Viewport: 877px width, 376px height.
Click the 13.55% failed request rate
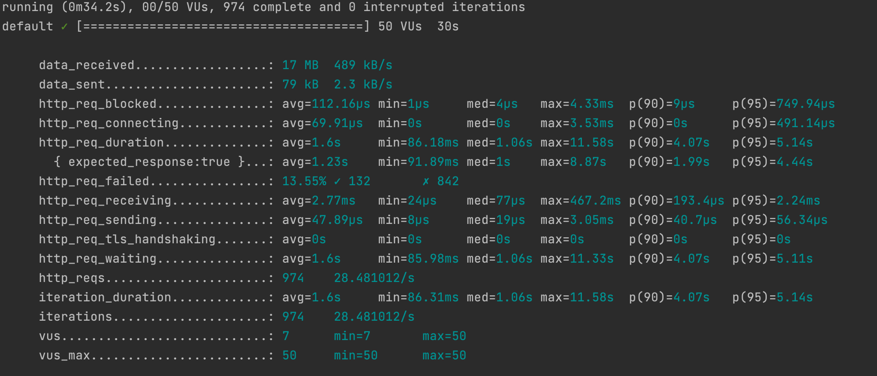coord(304,182)
